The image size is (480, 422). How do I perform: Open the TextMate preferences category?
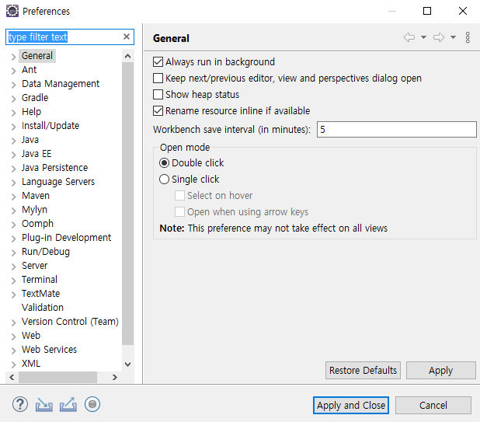40,293
